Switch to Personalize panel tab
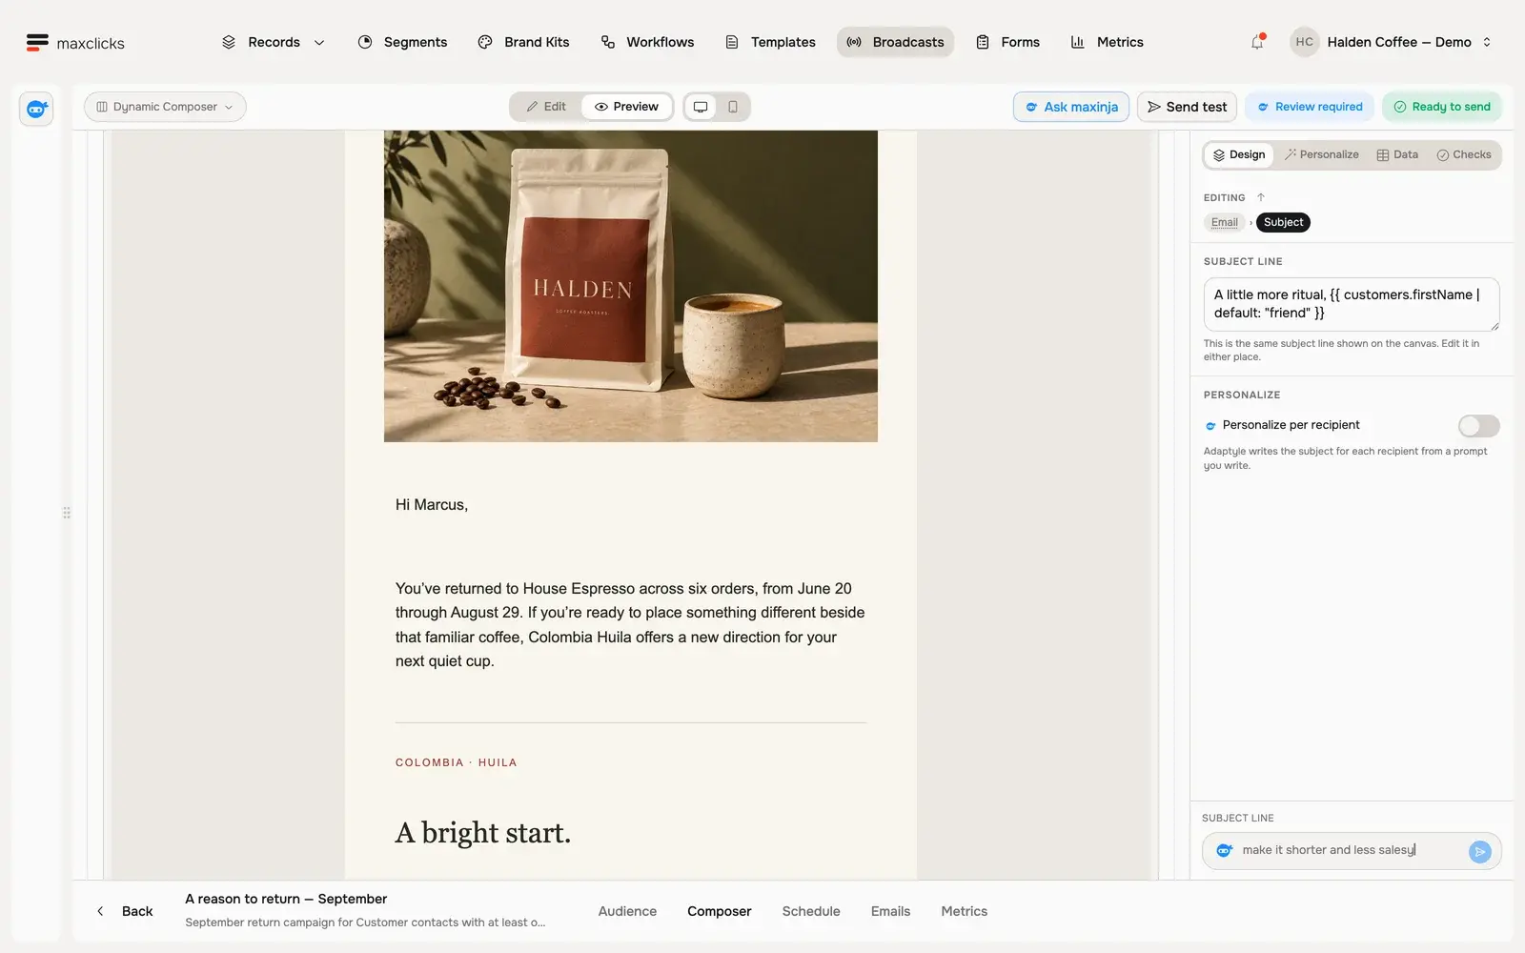Viewport: 1525px width, 953px height. tap(1322, 154)
